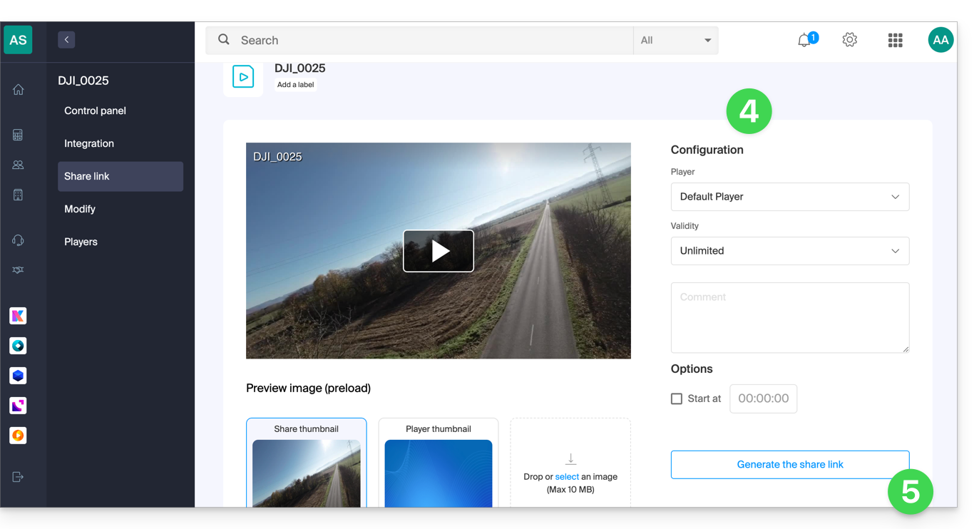This screenshot has height=529, width=979.
Task: Open the calculator icon in the sidebar
Action: tap(18, 135)
